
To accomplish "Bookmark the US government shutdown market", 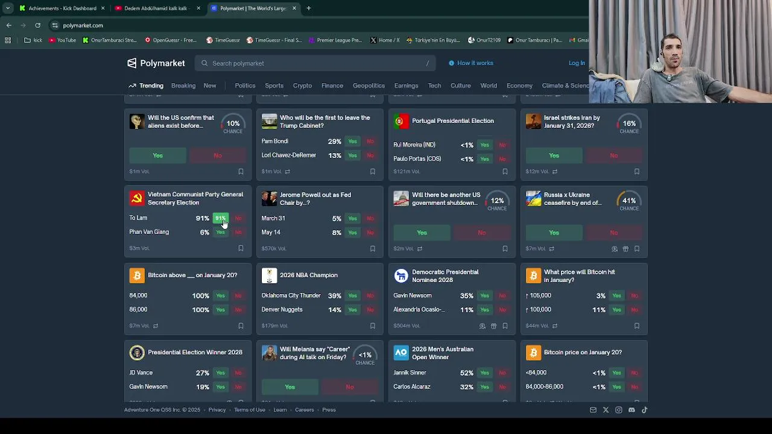I will (505, 248).
